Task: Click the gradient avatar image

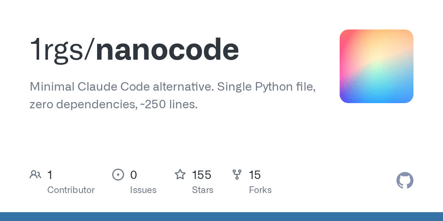Action: point(376,66)
